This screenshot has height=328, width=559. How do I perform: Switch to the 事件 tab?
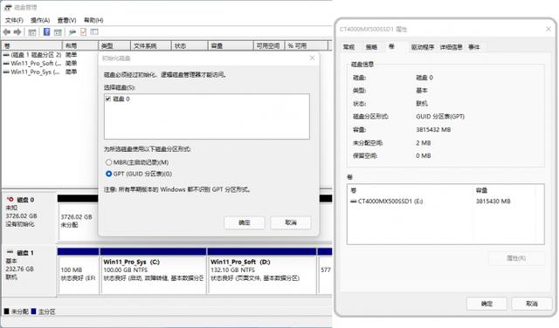coord(473,47)
